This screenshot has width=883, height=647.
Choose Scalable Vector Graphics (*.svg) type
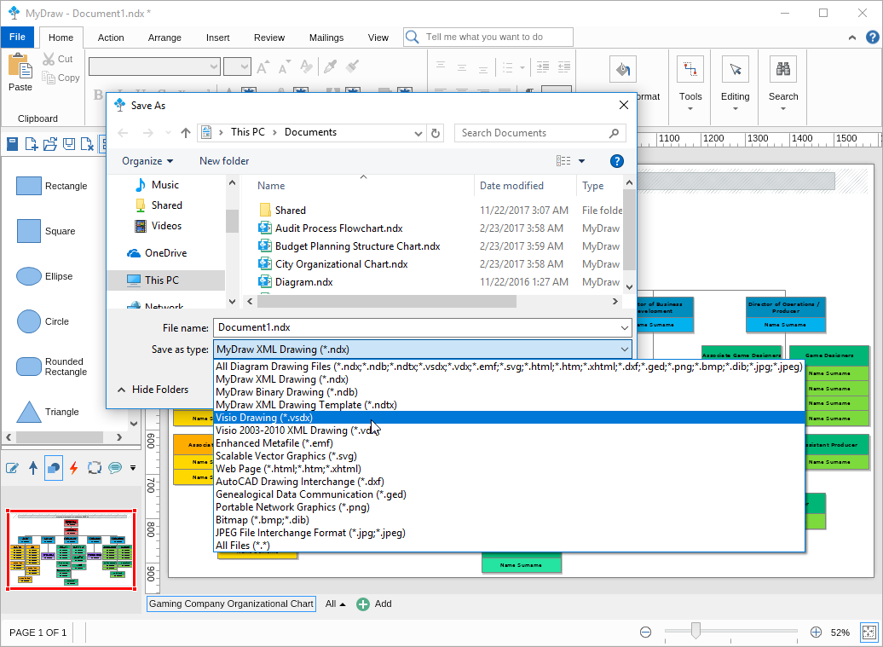[x=509, y=456]
